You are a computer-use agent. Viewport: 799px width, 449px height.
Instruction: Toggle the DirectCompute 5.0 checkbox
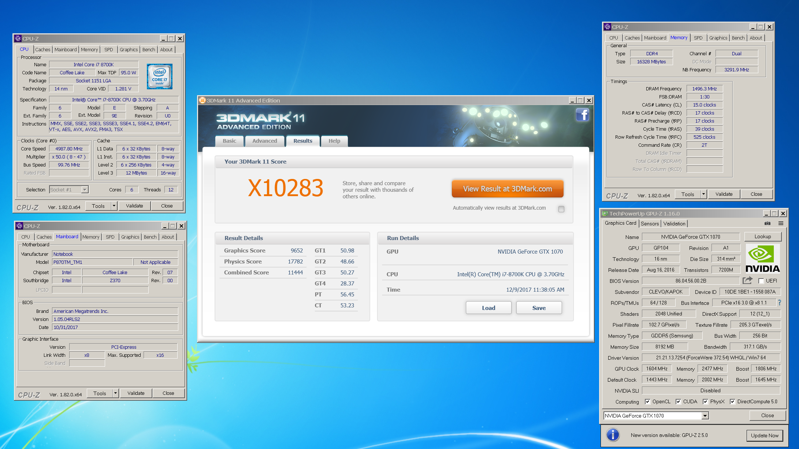(x=732, y=401)
